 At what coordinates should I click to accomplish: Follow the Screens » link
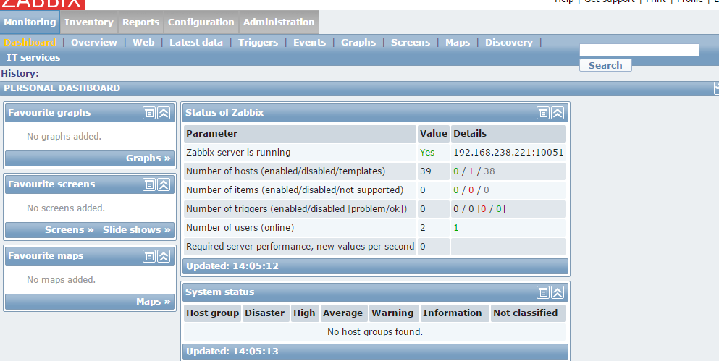click(70, 229)
